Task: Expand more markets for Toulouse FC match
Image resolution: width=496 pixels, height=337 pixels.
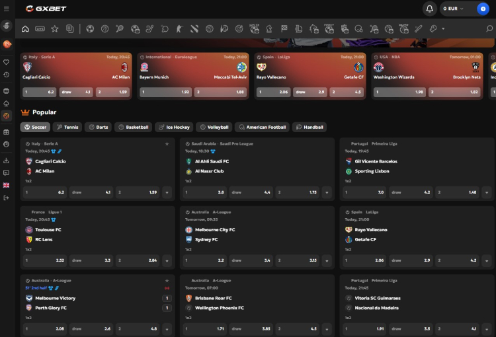Action: pos(167,261)
